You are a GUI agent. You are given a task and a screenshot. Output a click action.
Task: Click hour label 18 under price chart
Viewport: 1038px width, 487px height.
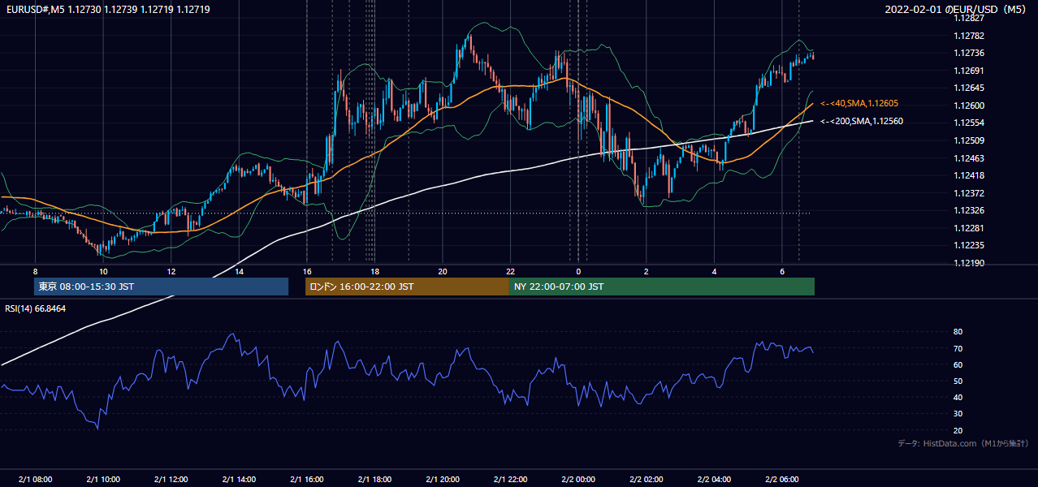375,271
